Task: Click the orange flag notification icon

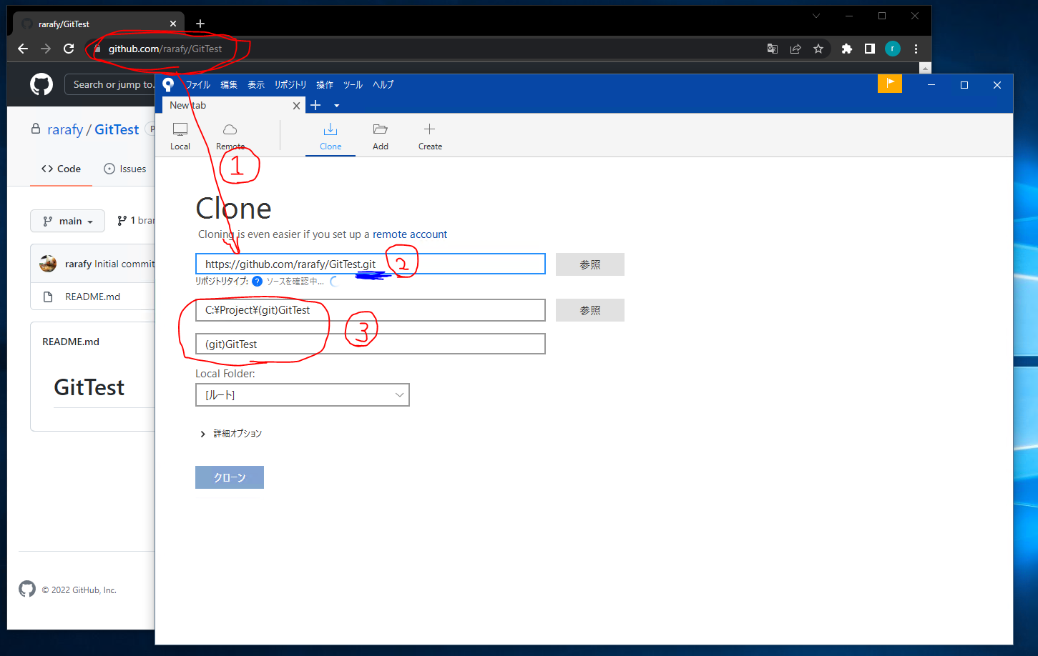Action: click(x=889, y=84)
